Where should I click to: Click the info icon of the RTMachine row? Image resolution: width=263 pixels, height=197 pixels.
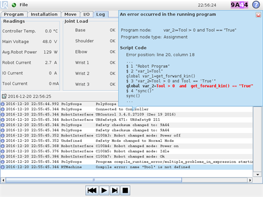pyautogui.click(x=3, y=167)
